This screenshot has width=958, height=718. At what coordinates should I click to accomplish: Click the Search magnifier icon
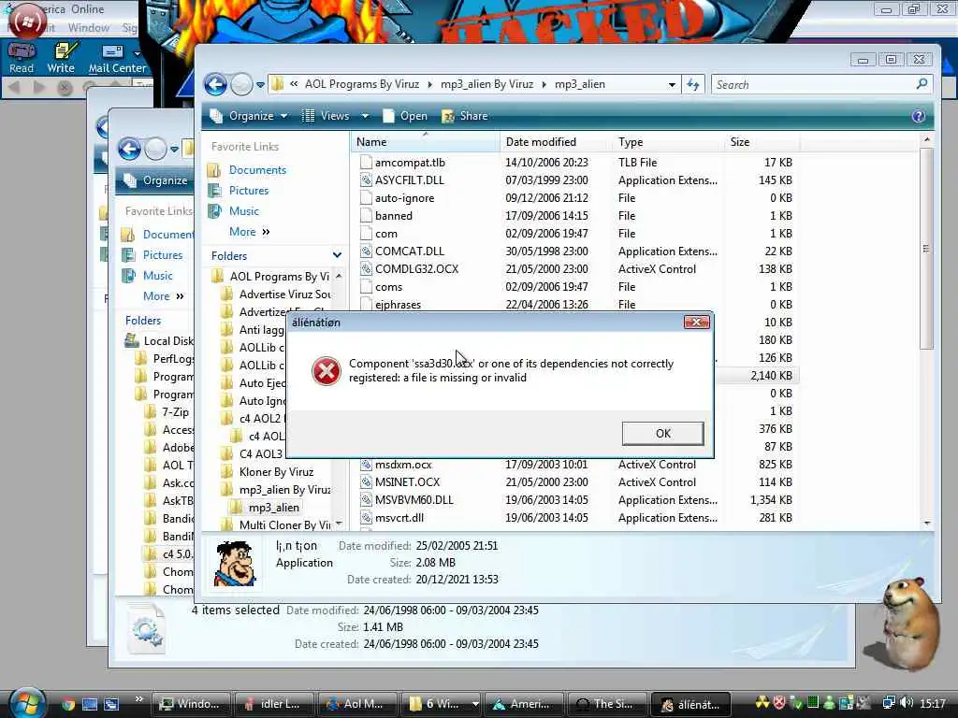coord(922,84)
